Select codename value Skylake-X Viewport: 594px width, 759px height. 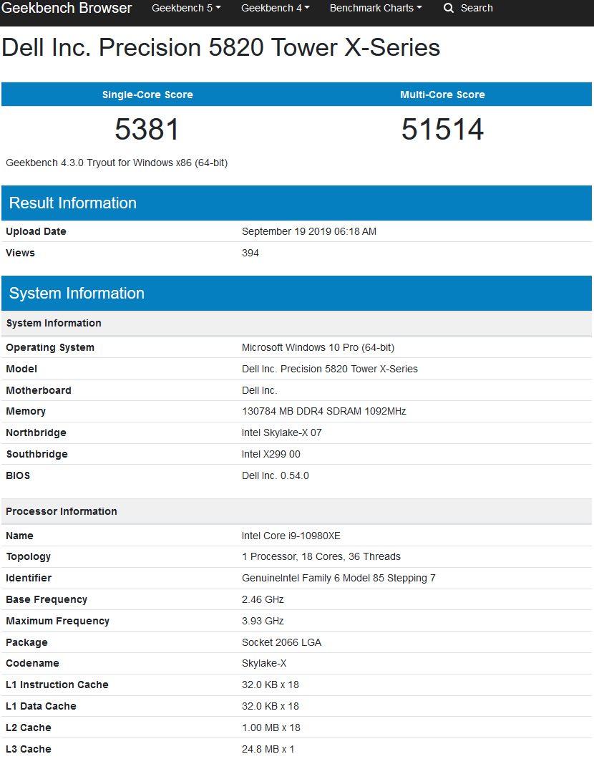[x=264, y=664]
